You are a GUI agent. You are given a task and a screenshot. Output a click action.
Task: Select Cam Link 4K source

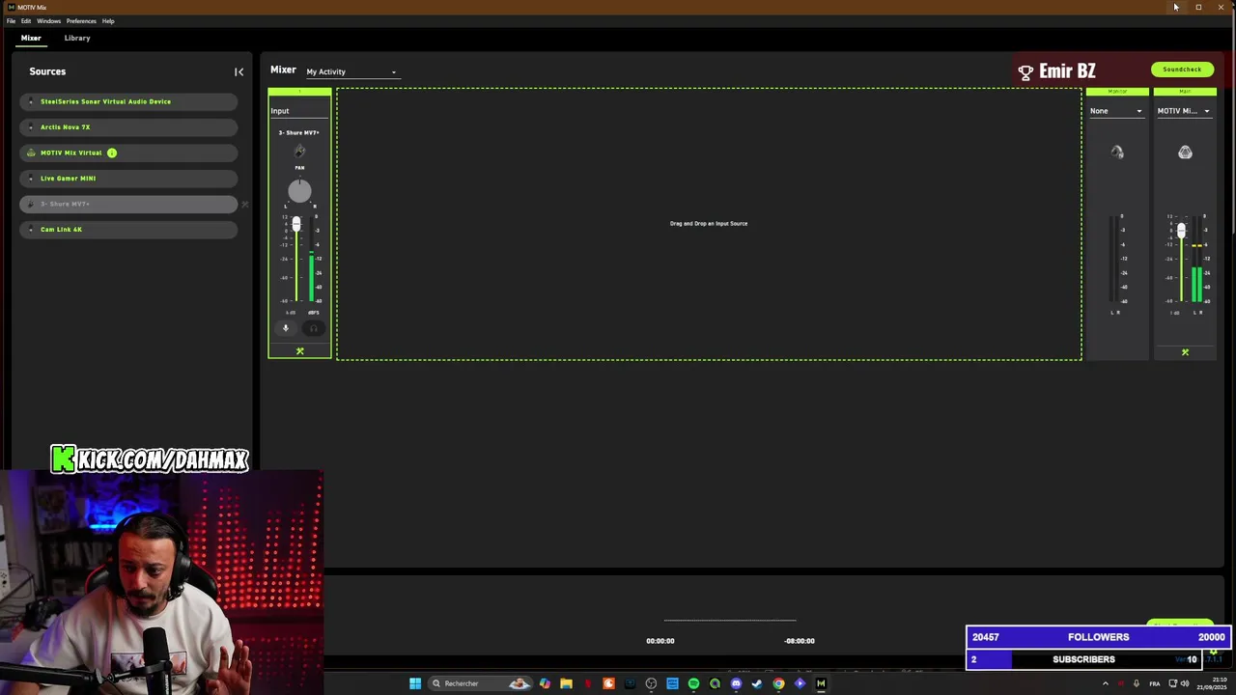point(128,229)
